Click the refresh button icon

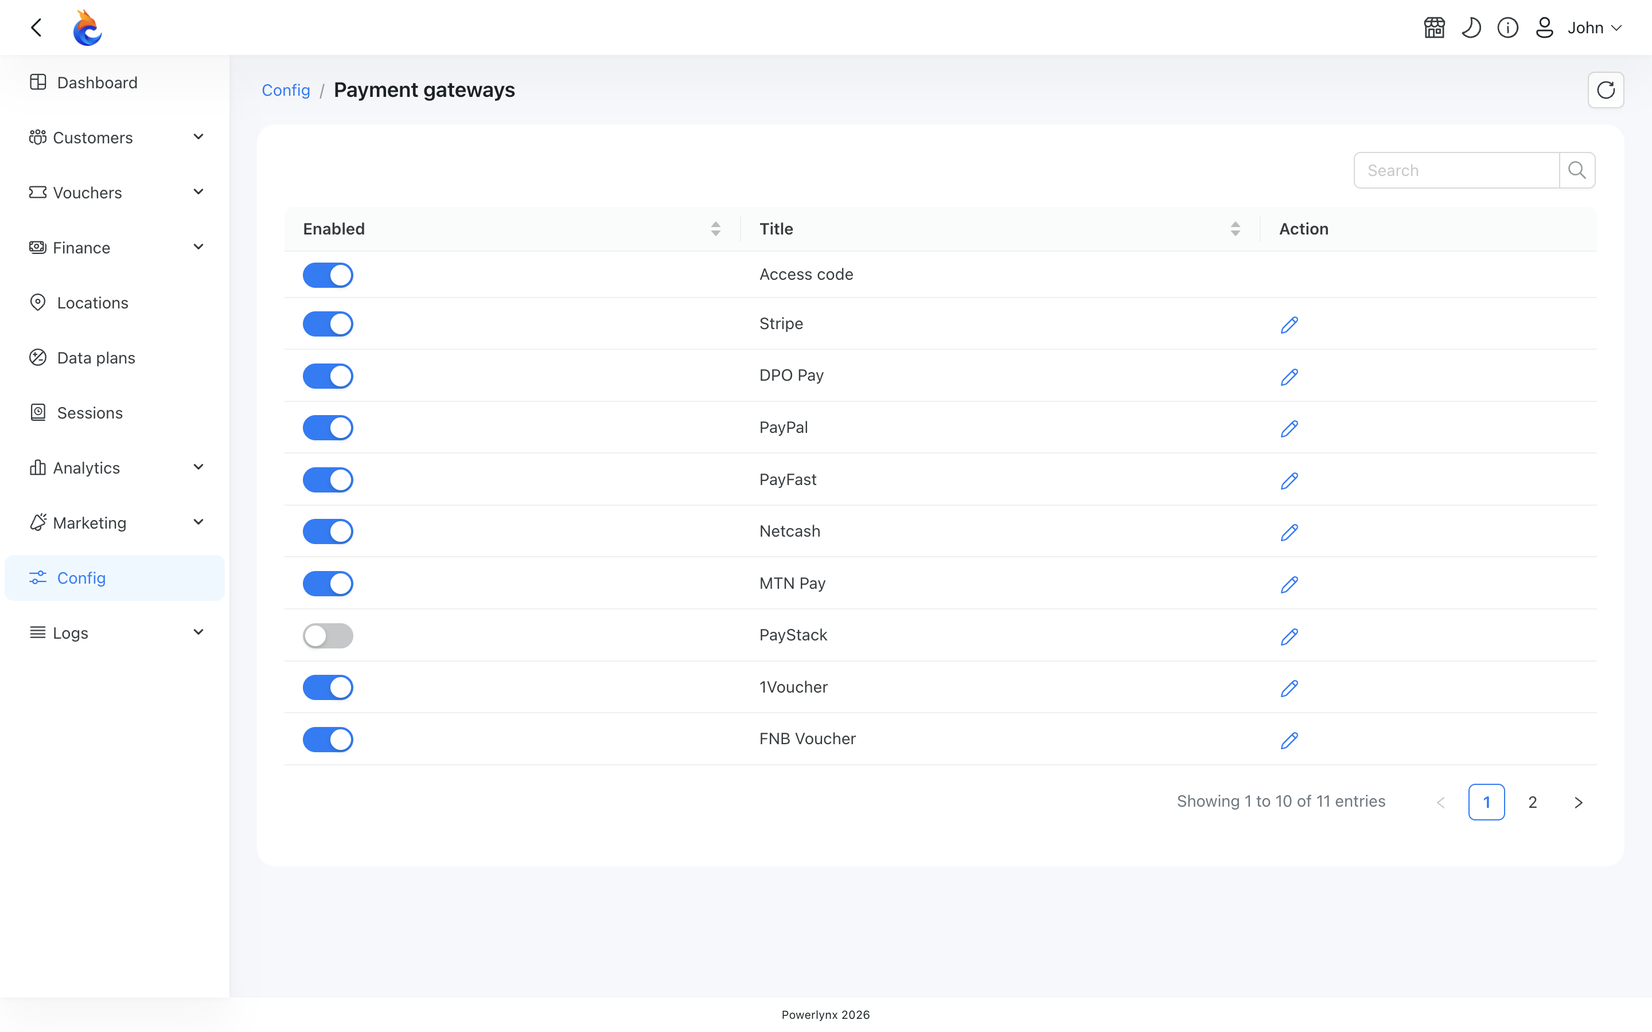[1606, 90]
